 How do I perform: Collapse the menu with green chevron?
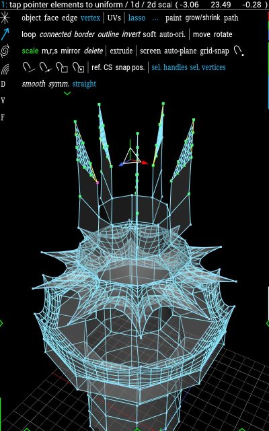[x=67, y=94]
